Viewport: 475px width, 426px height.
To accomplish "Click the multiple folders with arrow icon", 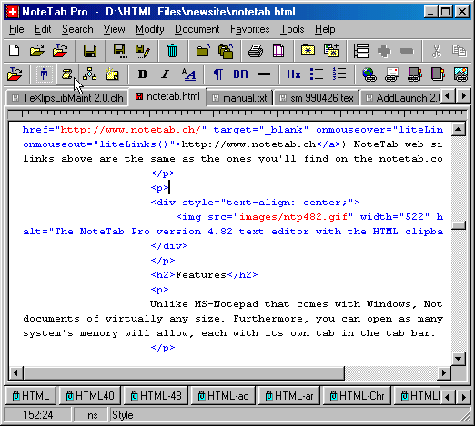I will [226, 51].
